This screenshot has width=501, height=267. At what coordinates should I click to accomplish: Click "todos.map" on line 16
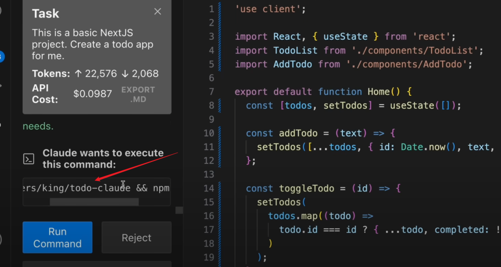(293, 216)
